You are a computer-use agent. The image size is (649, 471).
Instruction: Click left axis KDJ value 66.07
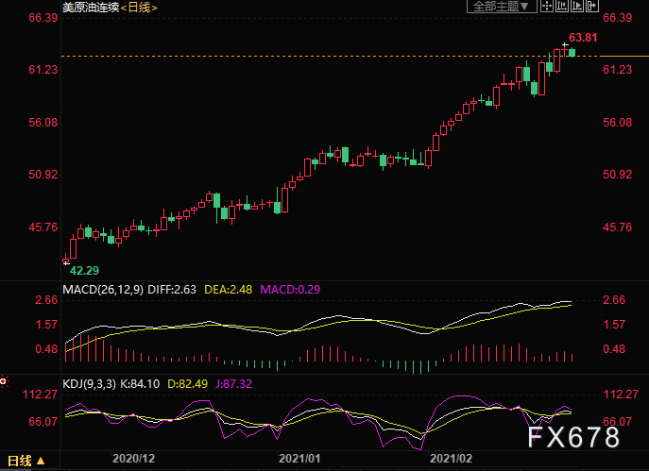43,421
